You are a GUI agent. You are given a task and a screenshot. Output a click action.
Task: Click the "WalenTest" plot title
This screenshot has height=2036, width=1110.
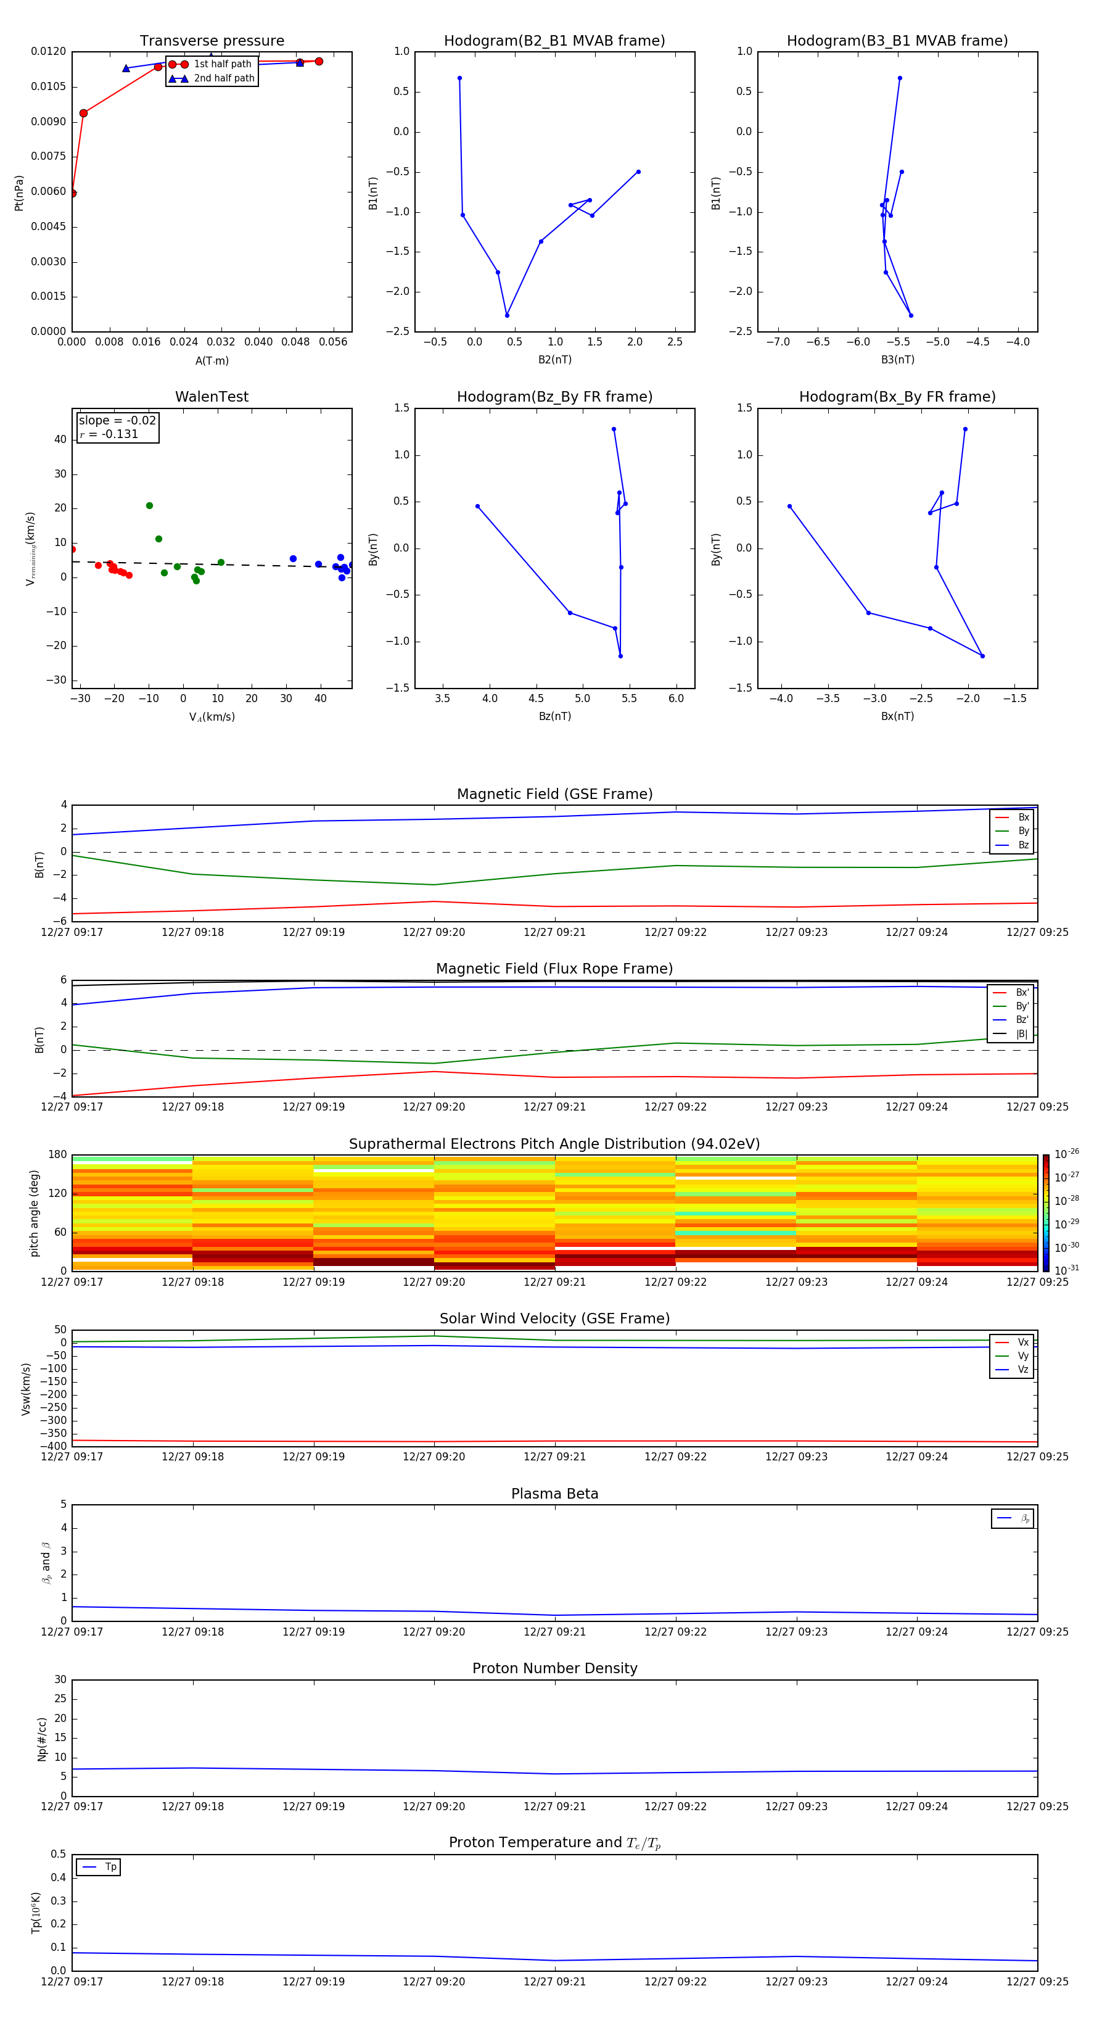212,397
